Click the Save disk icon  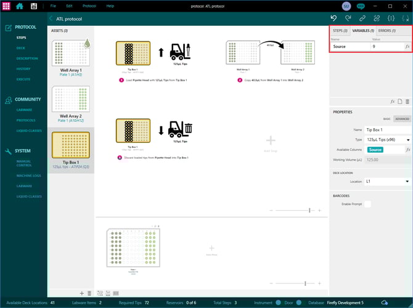coord(33,6)
